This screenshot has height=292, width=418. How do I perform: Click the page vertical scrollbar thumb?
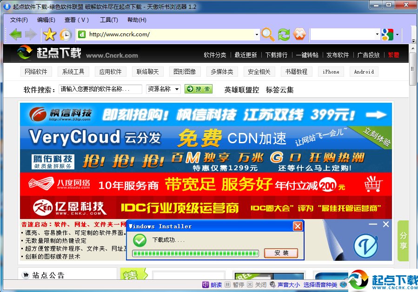click(x=413, y=69)
